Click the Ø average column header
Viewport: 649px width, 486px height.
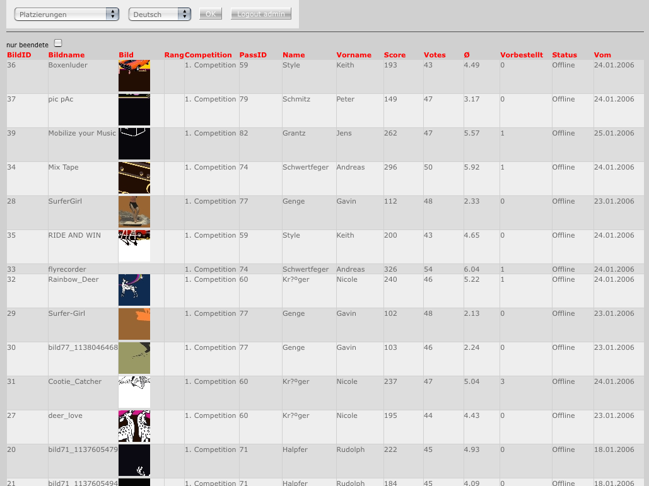click(x=465, y=55)
